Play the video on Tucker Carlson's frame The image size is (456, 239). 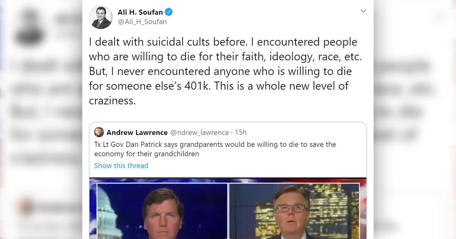click(x=162, y=211)
